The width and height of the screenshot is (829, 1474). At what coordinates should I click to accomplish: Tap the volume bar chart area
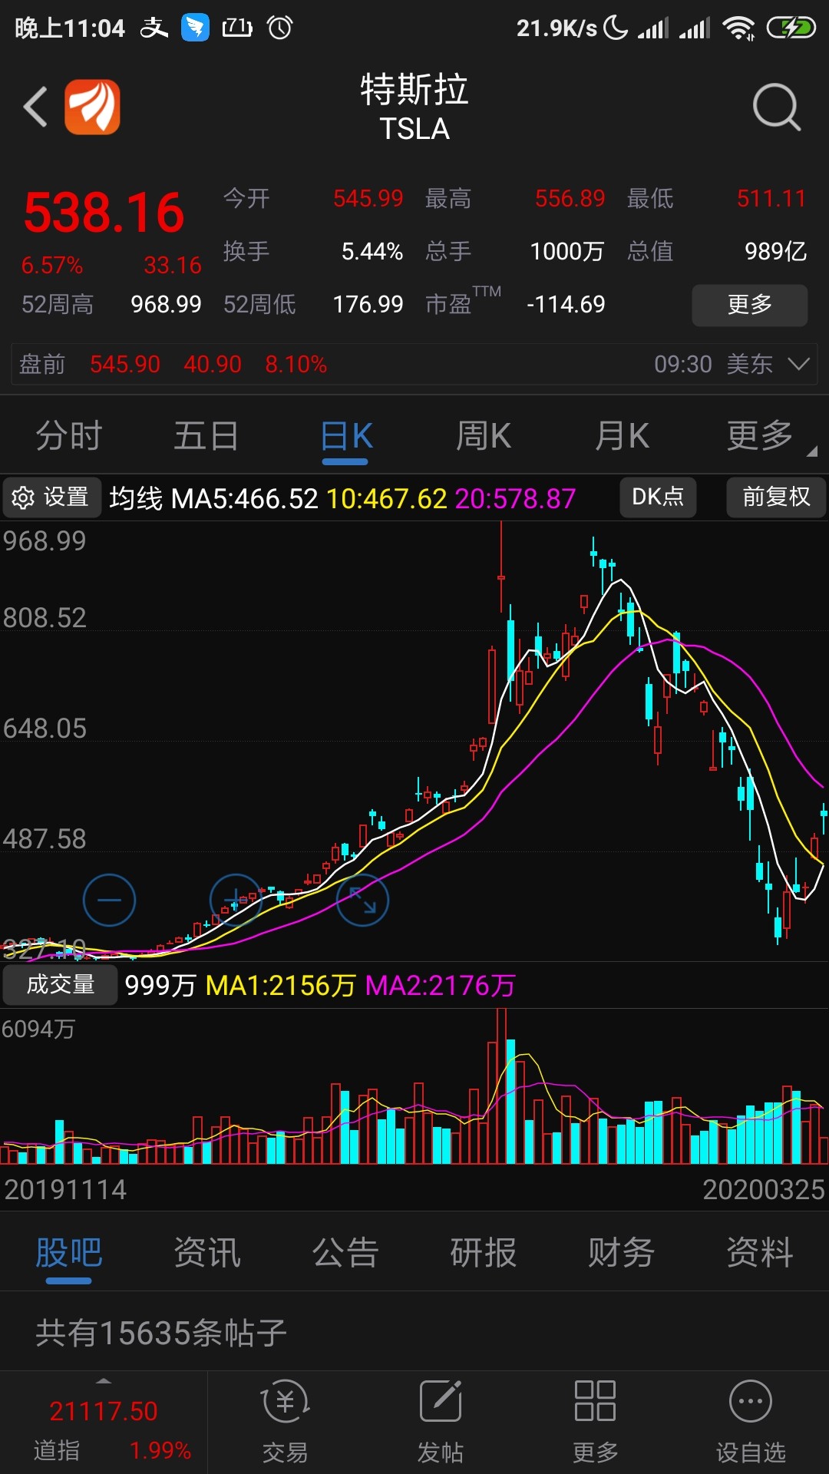pos(414,1086)
